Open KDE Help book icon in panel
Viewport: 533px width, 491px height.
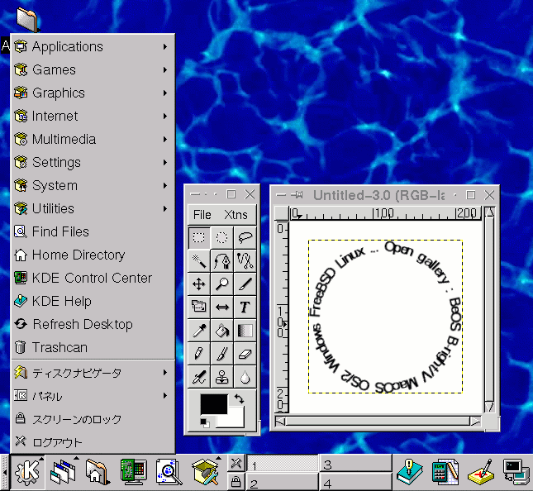[x=409, y=472]
